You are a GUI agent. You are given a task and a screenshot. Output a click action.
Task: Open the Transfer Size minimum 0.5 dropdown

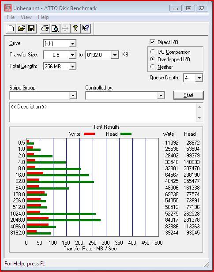(72, 55)
